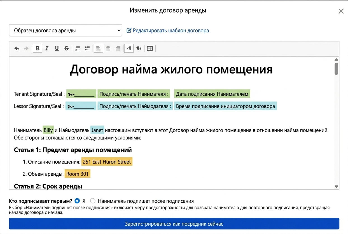Click the Tenant Signature/Seal label

coord(39,94)
